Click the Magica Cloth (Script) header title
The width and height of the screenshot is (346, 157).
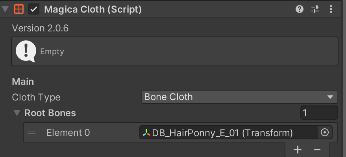coord(93,9)
